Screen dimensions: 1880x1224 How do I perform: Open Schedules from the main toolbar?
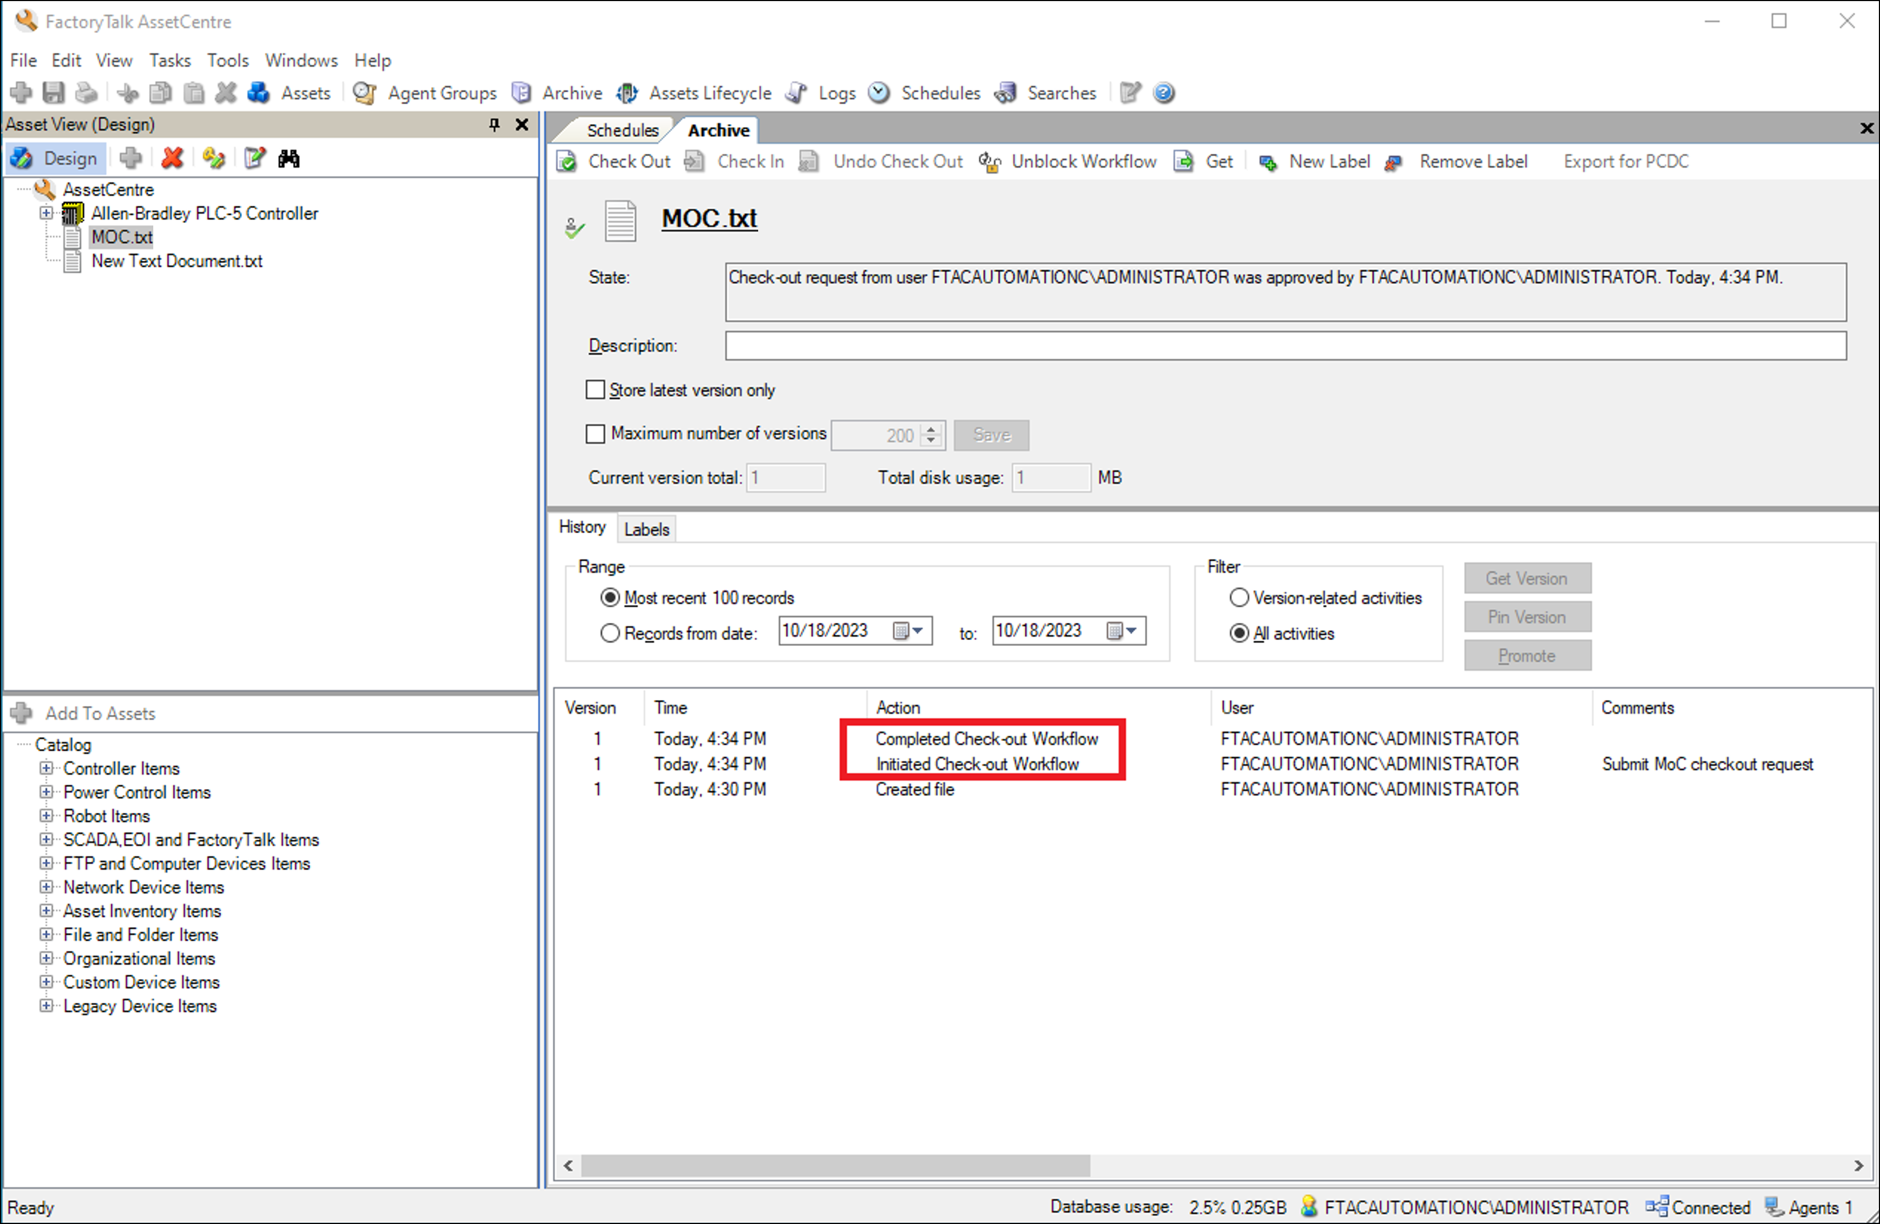click(924, 93)
